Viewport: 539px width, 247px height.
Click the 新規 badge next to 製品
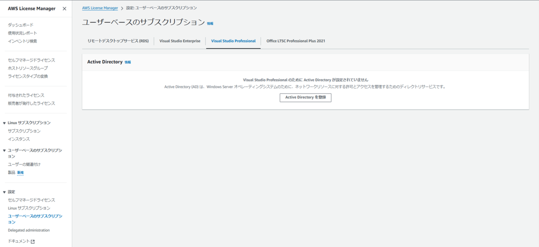20,172
